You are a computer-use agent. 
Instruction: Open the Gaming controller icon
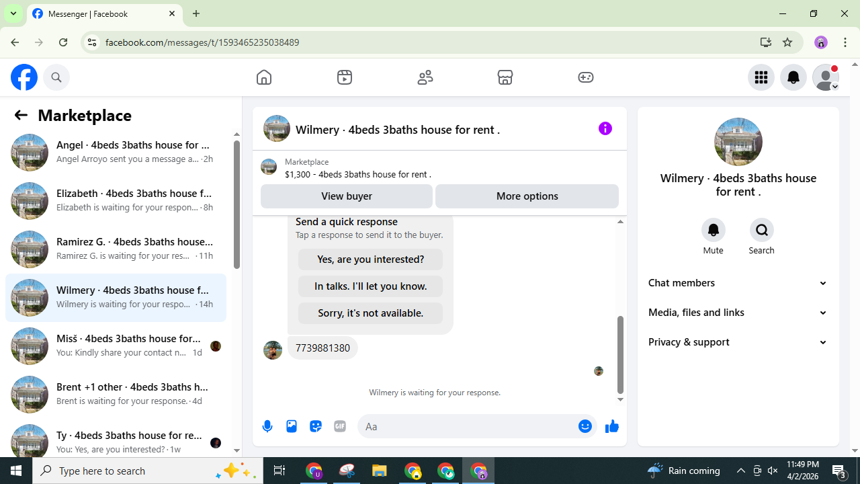tap(586, 77)
